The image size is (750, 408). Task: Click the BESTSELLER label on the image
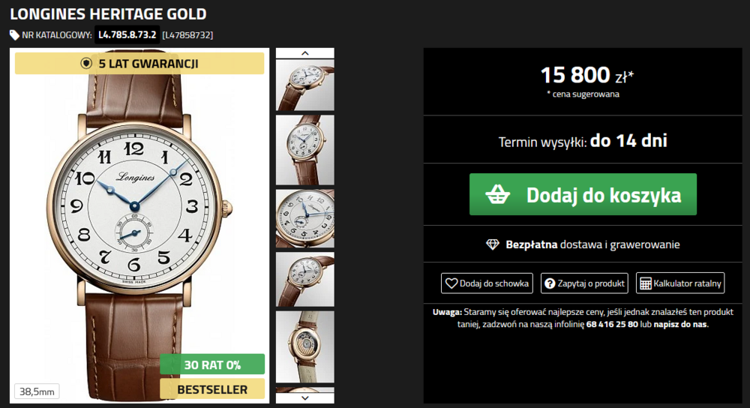coord(212,388)
